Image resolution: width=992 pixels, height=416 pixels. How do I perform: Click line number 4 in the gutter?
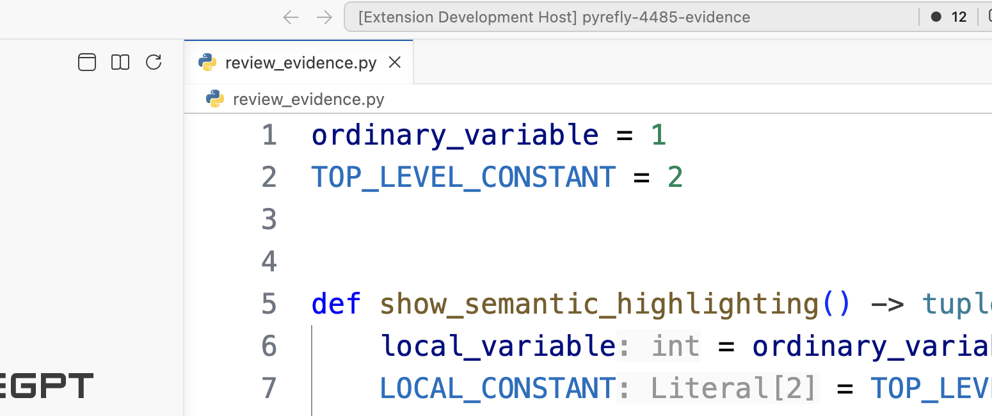tap(269, 262)
